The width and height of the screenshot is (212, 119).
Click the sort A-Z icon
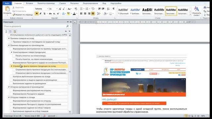pos(108,9)
